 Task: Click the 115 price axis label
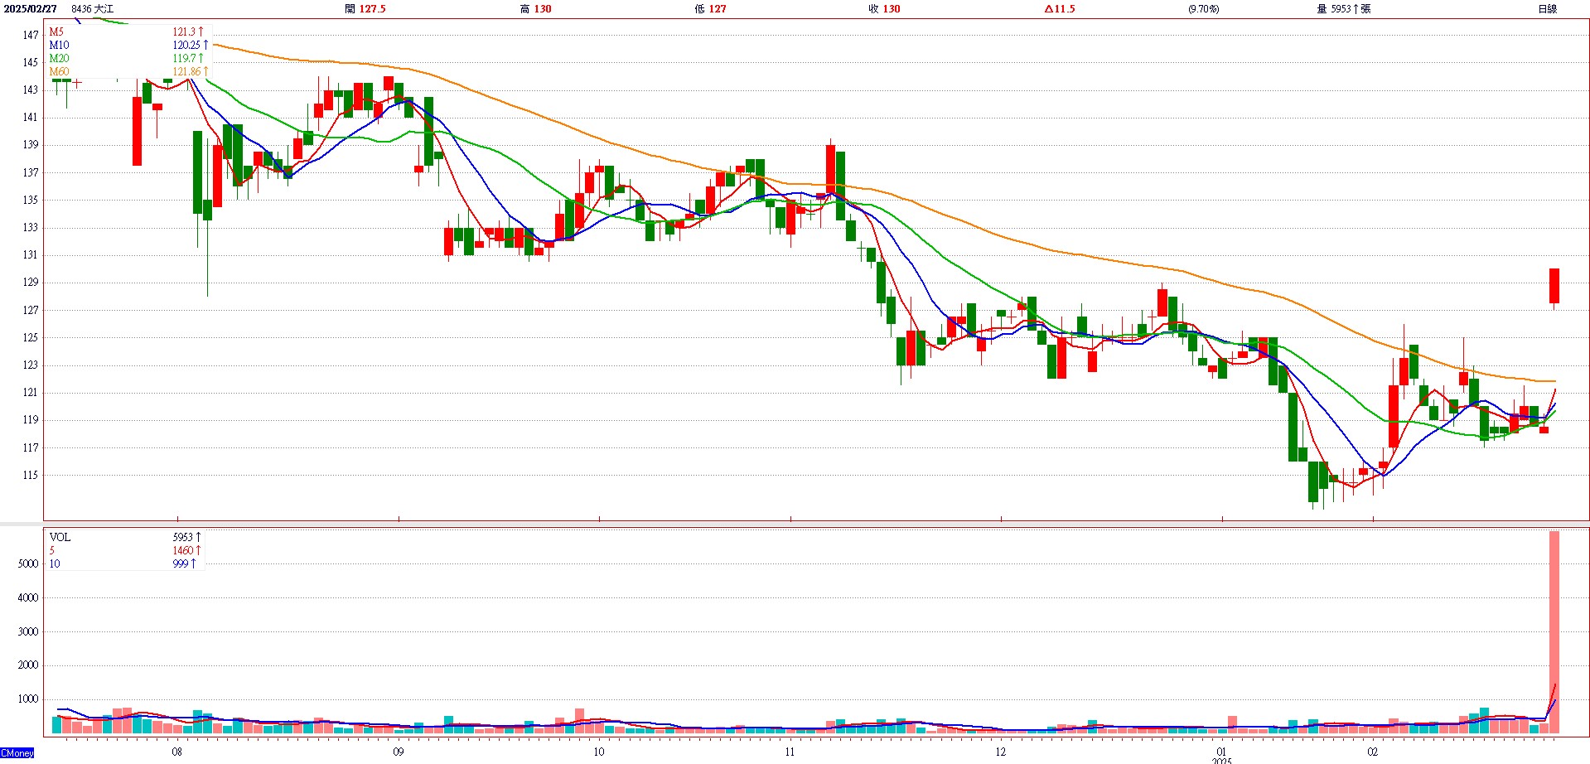click(31, 475)
